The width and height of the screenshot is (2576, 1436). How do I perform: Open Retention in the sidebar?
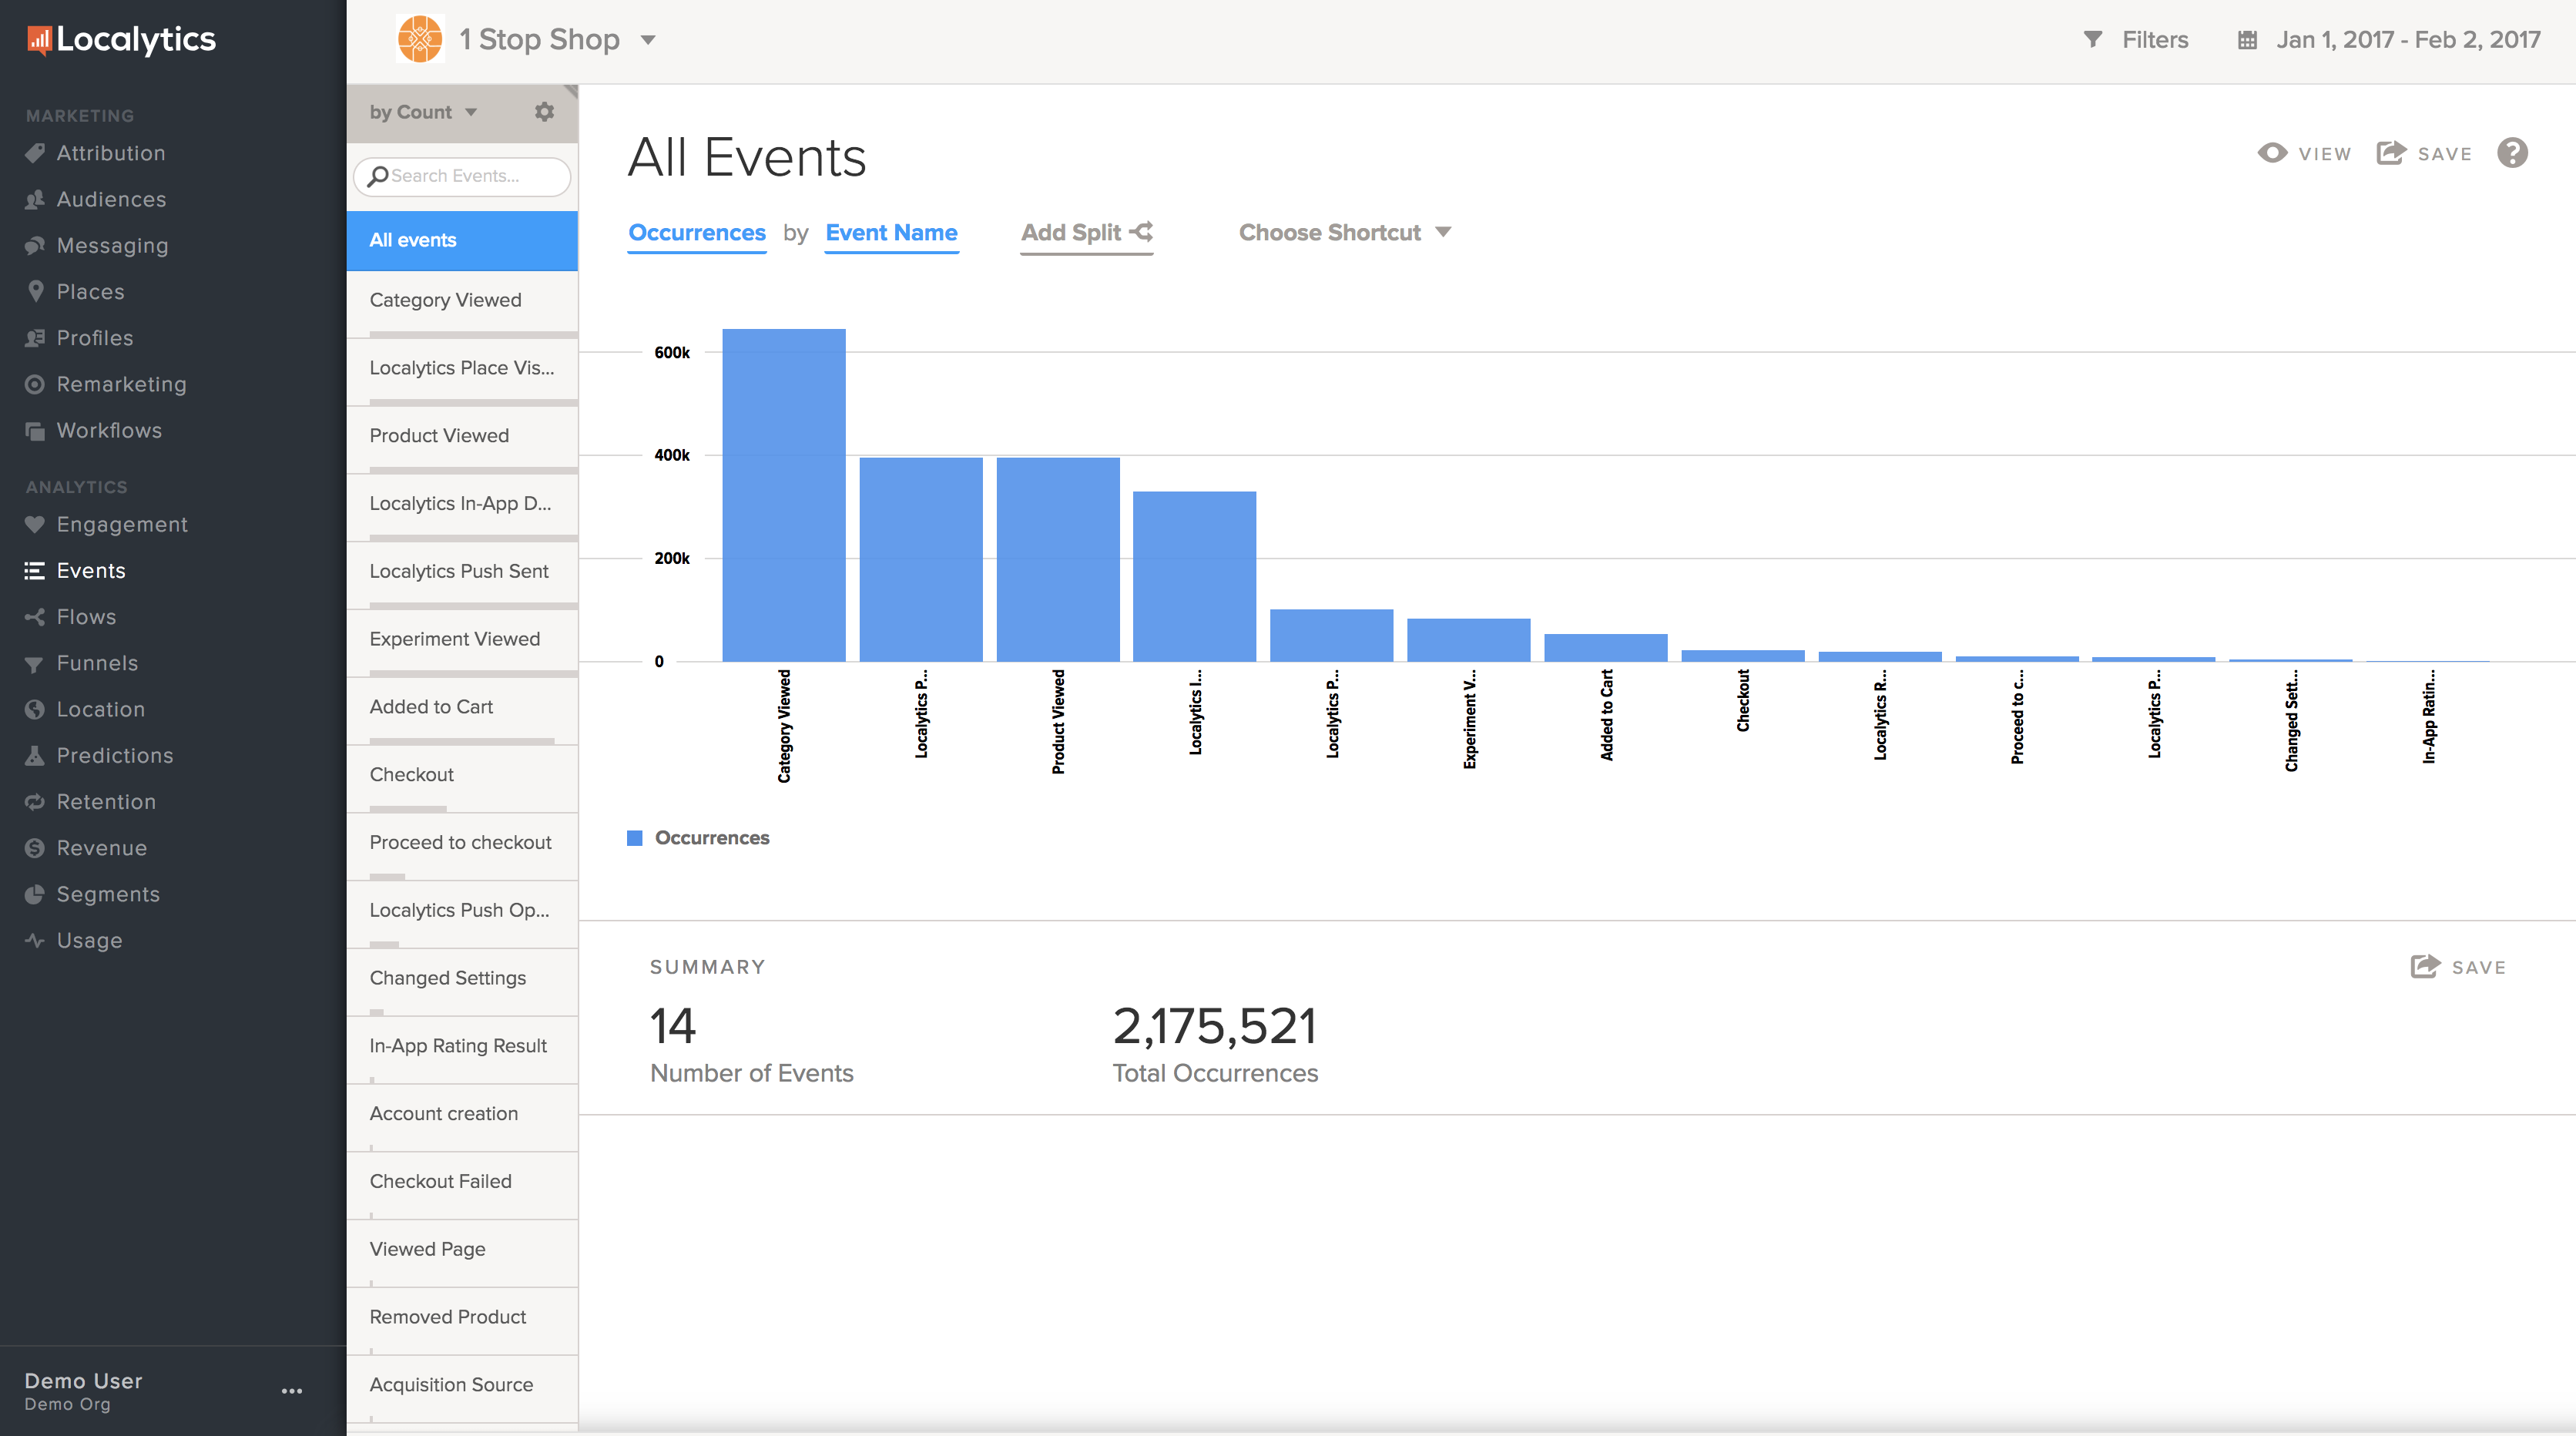(x=106, y=802)
